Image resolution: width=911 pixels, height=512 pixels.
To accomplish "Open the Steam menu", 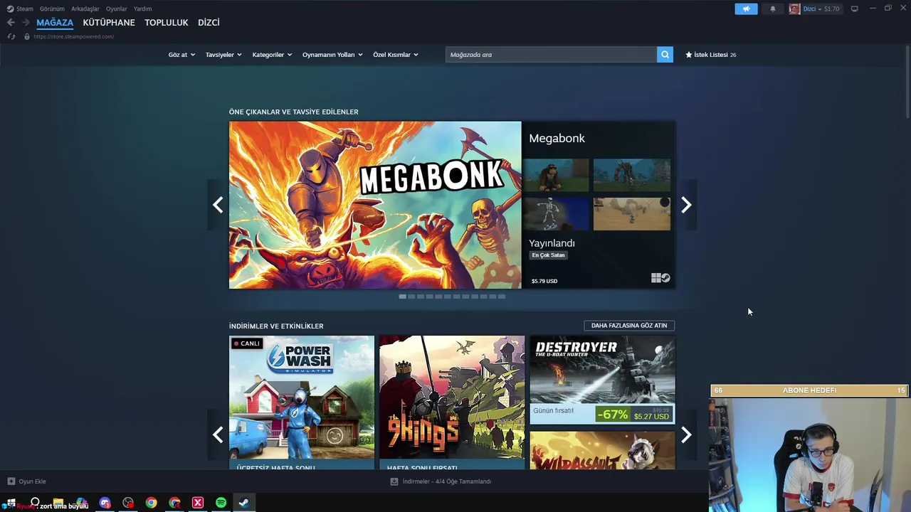I will tap(25, 9).
